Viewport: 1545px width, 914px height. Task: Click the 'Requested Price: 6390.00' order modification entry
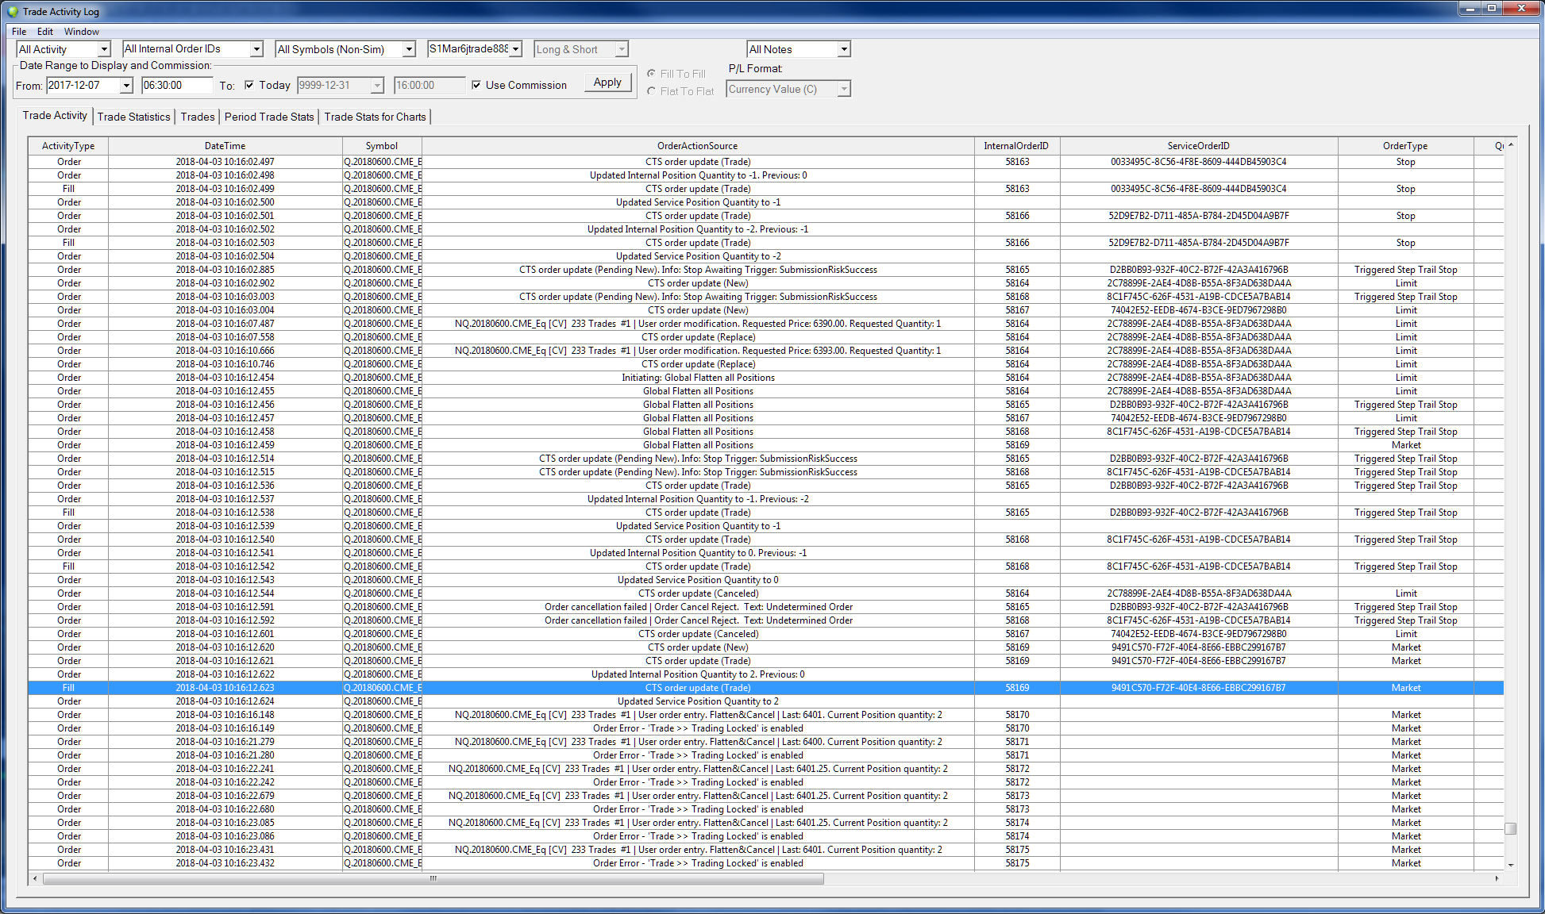pyautogui.click(x=698, y=324)
